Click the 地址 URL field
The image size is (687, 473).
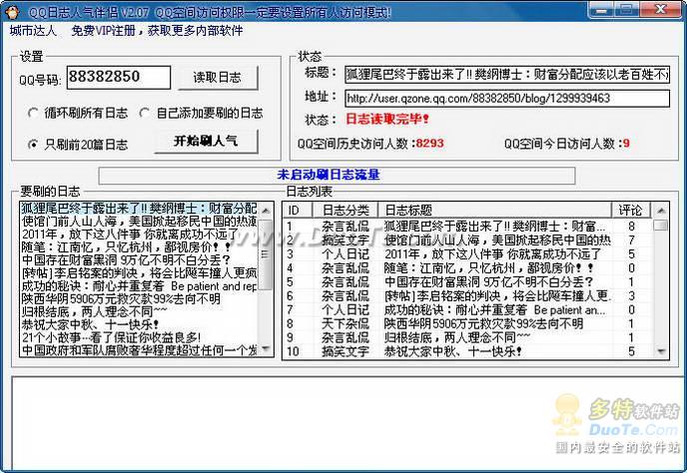coord(507,98)
